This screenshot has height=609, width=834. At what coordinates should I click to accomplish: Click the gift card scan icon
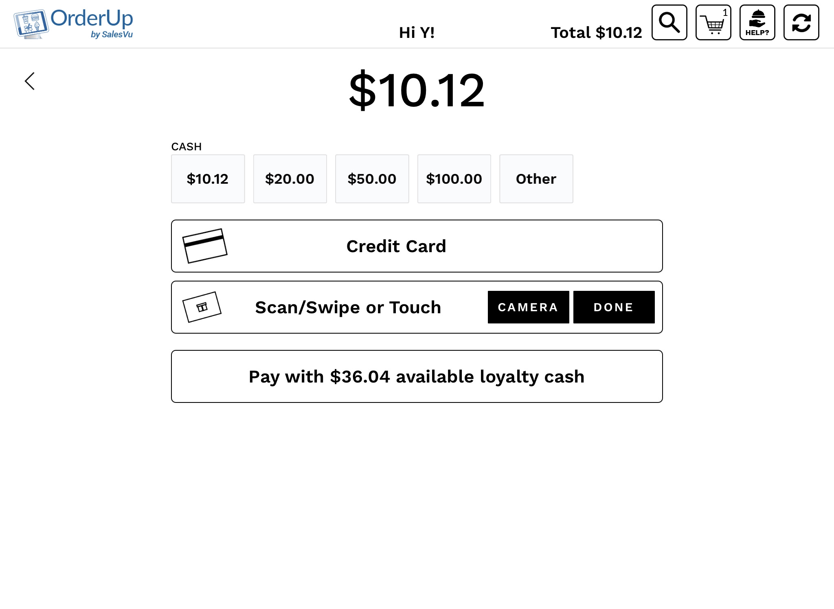click(202, 307)
